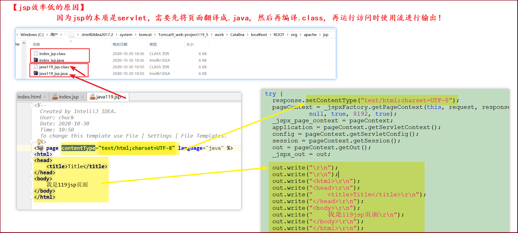This screenshot has height=233, width=518.
Task: Collapse the head tag fold marker
Action: click(x=31, y=160)
